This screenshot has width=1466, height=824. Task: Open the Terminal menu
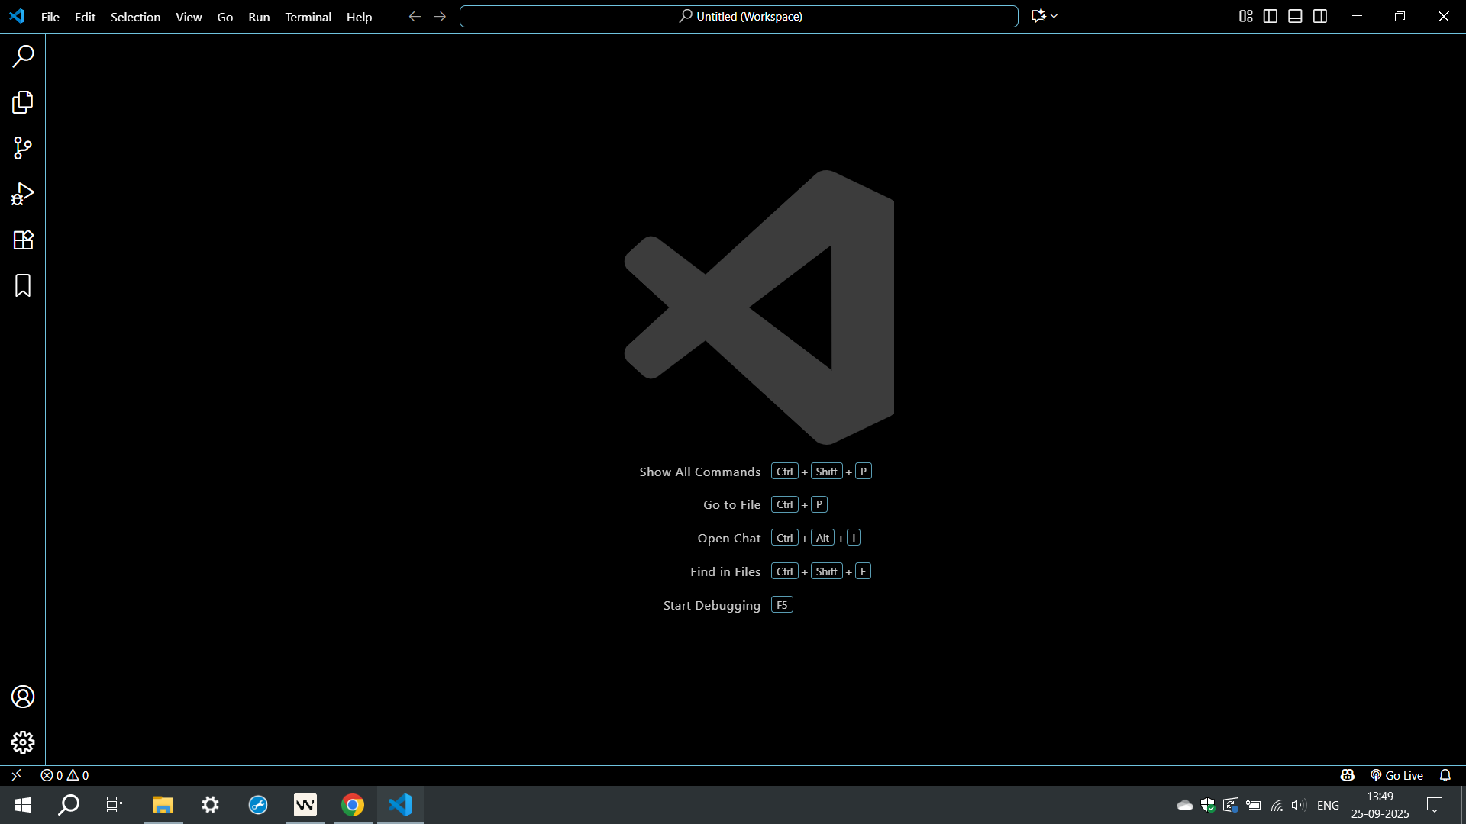tap(308, 17)
